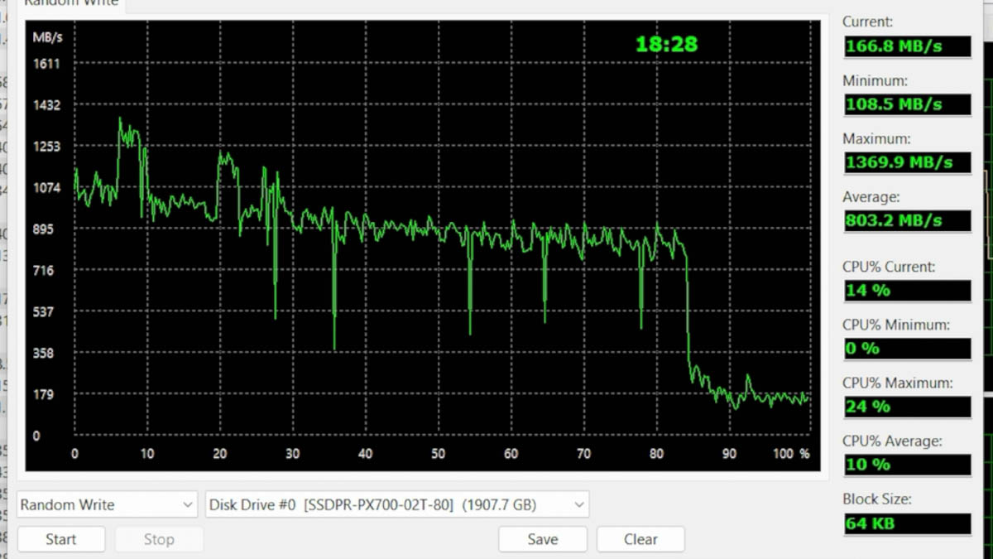Image resolution: width=993 pixels, height=559 pixels.
Task: Click the Save button
Action: point(543,539)
